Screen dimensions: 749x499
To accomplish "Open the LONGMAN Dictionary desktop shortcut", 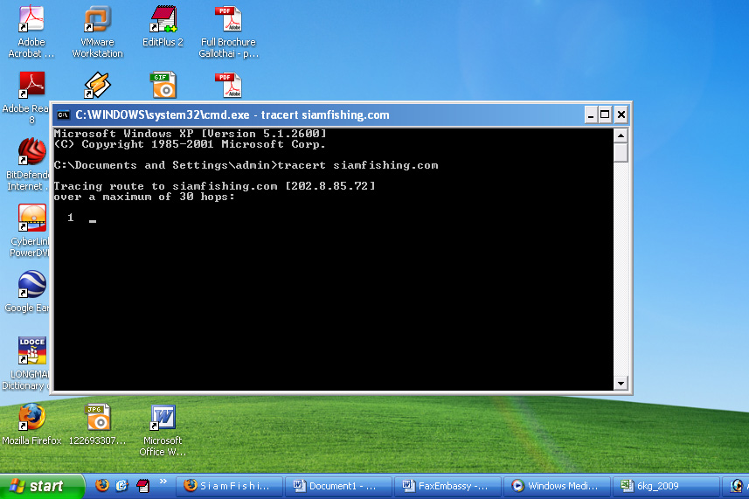I will (26, 363).
